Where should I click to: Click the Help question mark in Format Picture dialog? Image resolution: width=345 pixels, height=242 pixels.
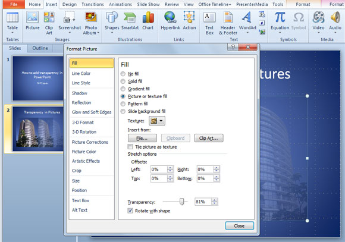pos(233,47)
